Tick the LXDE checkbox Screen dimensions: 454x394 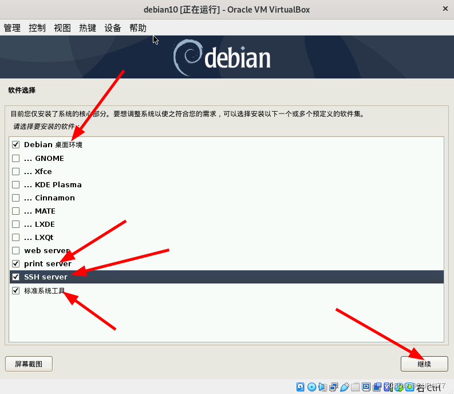pos(15,224)
